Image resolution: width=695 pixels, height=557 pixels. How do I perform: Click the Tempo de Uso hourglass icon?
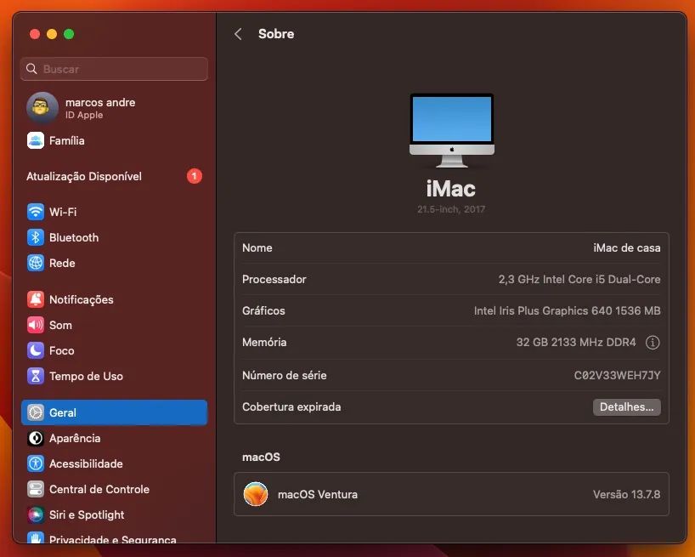[36, 376]
